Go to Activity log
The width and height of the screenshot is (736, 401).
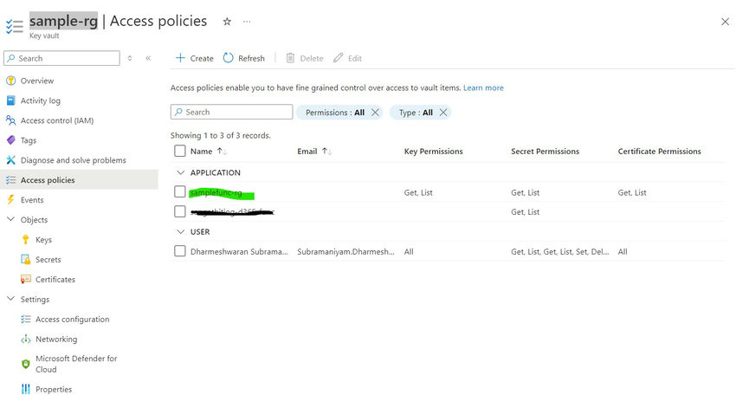pos(41,100)
